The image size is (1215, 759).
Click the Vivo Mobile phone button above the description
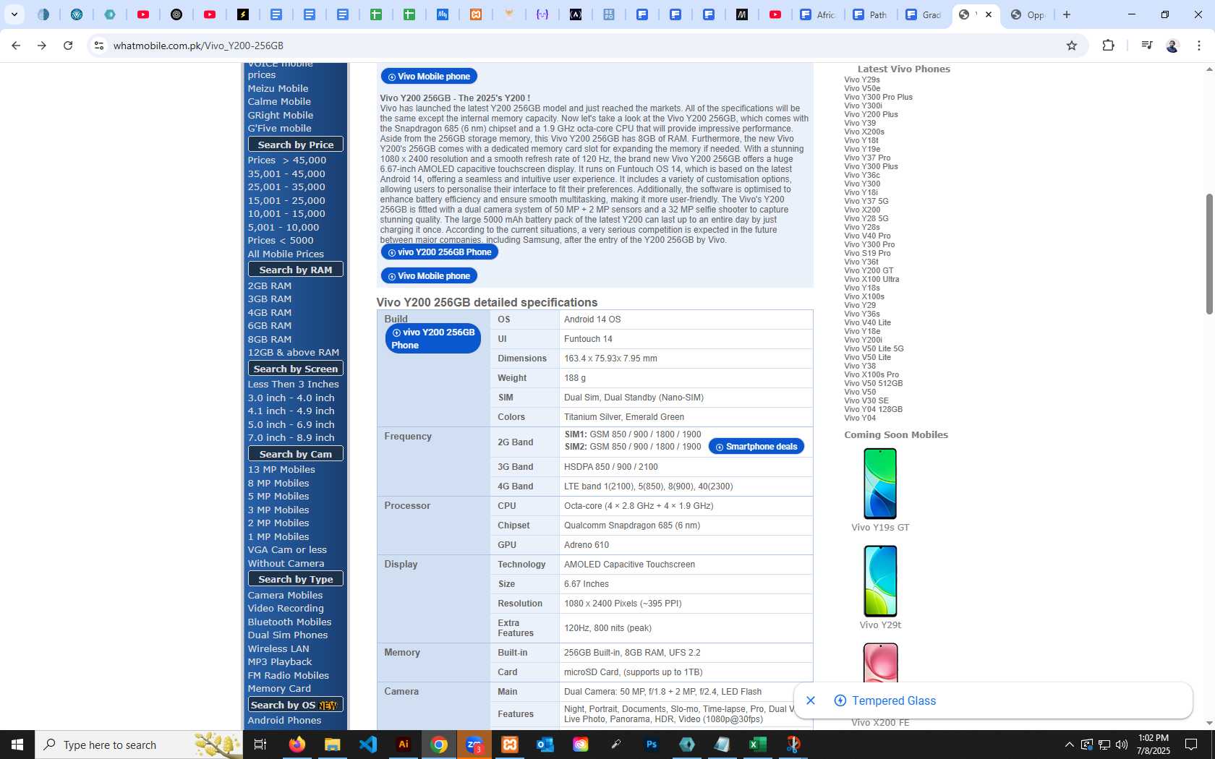(429, 77)
